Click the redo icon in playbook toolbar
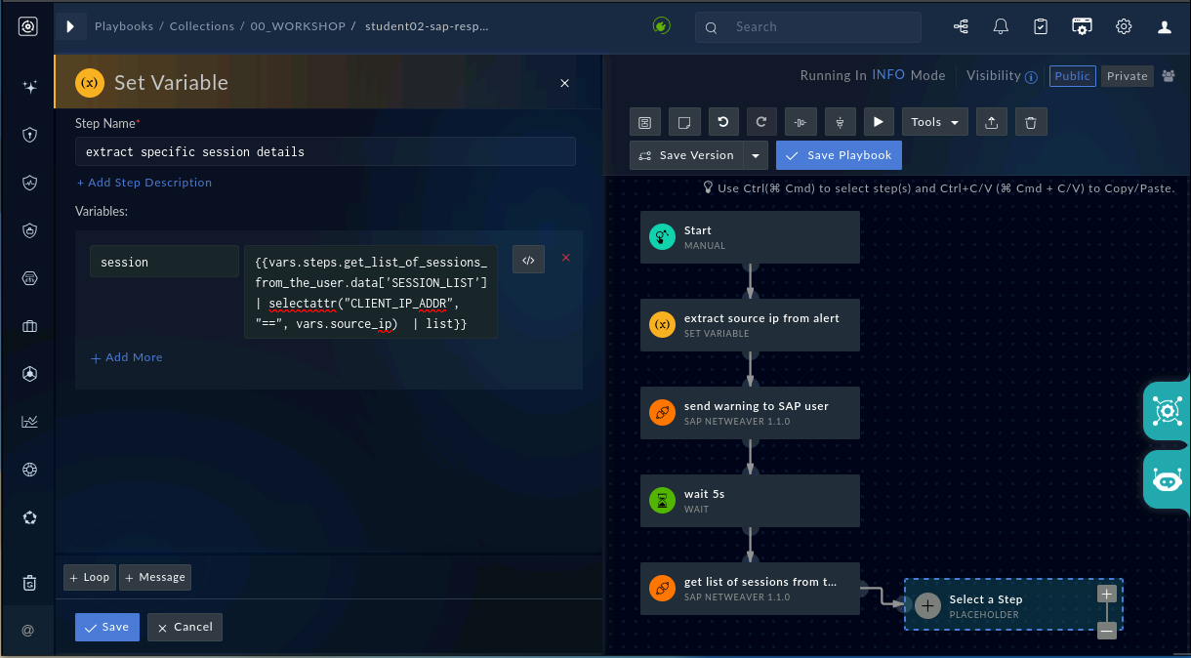 coord(761,122)
